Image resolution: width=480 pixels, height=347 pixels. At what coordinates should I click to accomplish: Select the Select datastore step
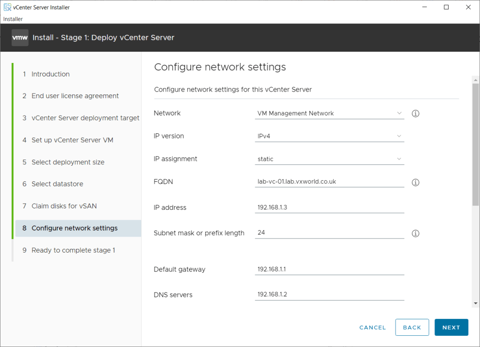[57, 184]
